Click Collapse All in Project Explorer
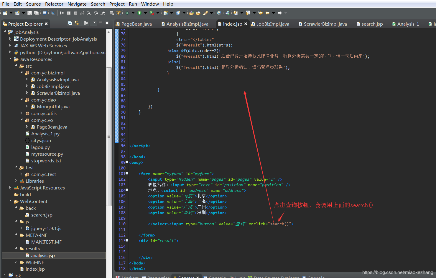 point(70,23)
